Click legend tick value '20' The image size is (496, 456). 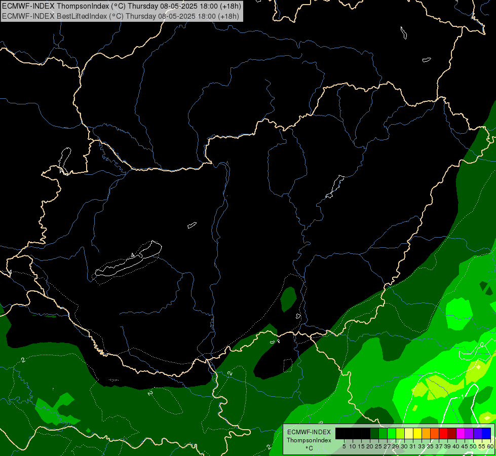pos(370,446)
